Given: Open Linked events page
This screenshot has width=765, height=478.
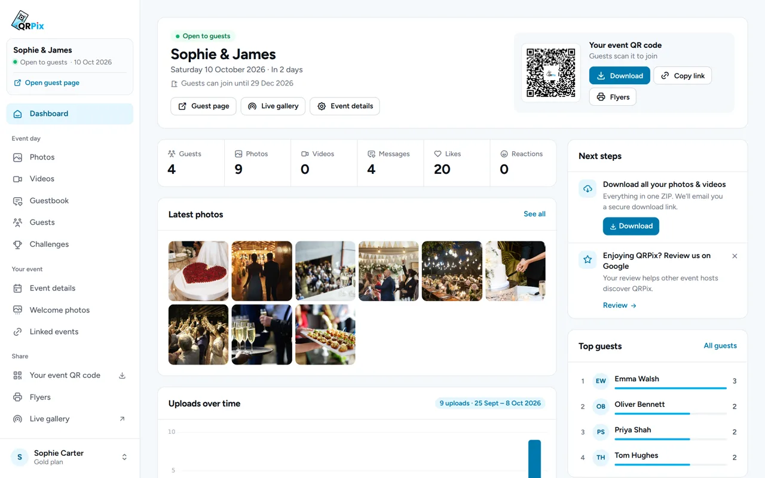Looking at the screenshot, I should click(70, 332).
